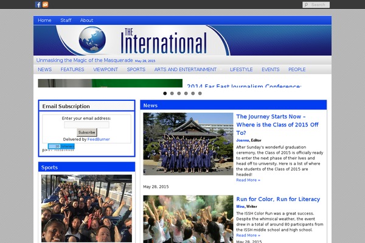Open the About page
This screenshot has width=365, height=243.
[x=86, y=20]
